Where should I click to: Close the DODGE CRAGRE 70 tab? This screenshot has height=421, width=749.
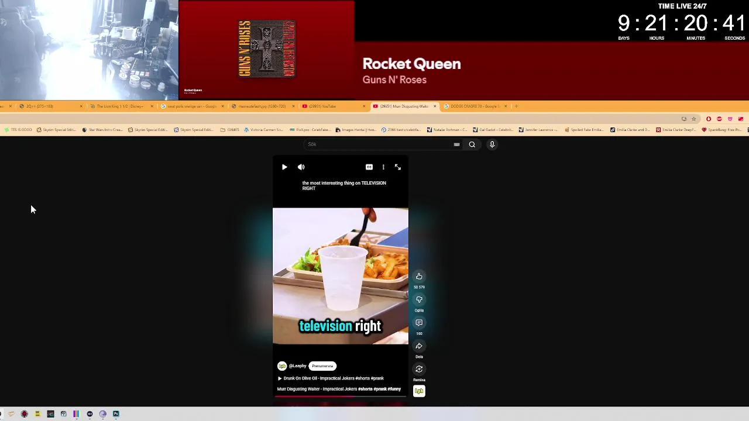505,106
